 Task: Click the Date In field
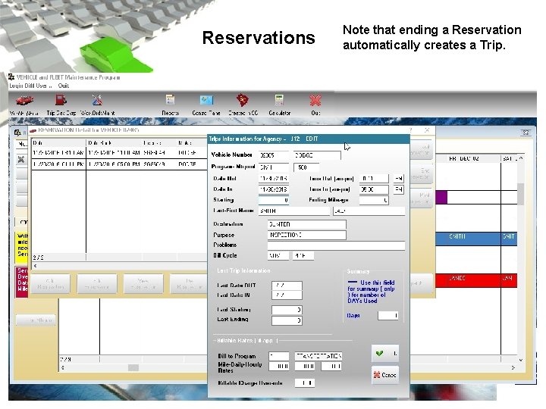[273, 189]
